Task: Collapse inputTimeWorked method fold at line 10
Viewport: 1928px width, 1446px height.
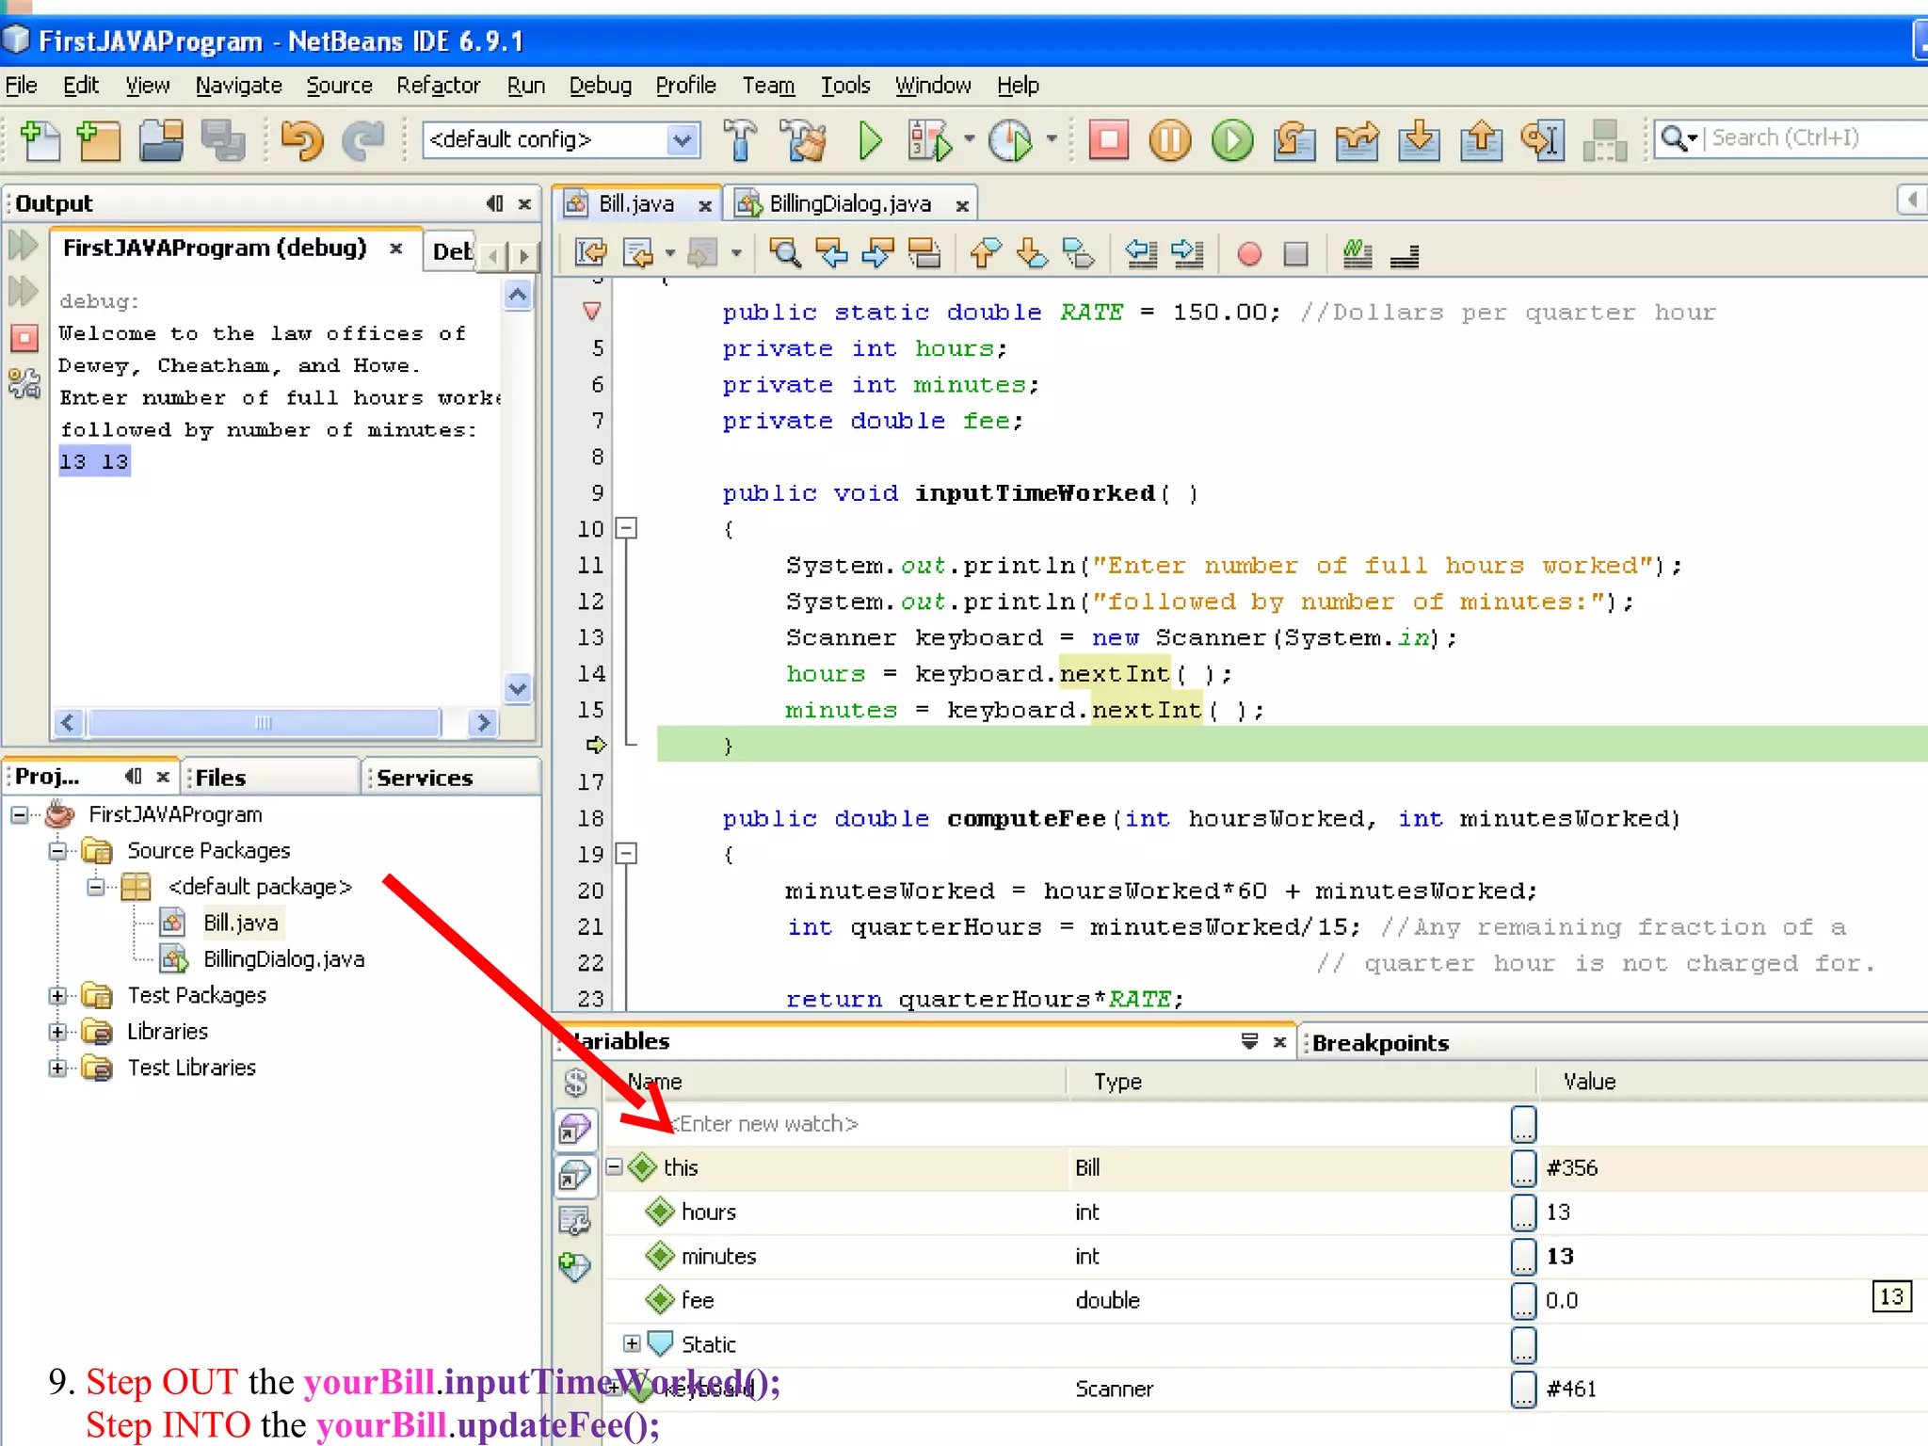Action: (626, 528)
